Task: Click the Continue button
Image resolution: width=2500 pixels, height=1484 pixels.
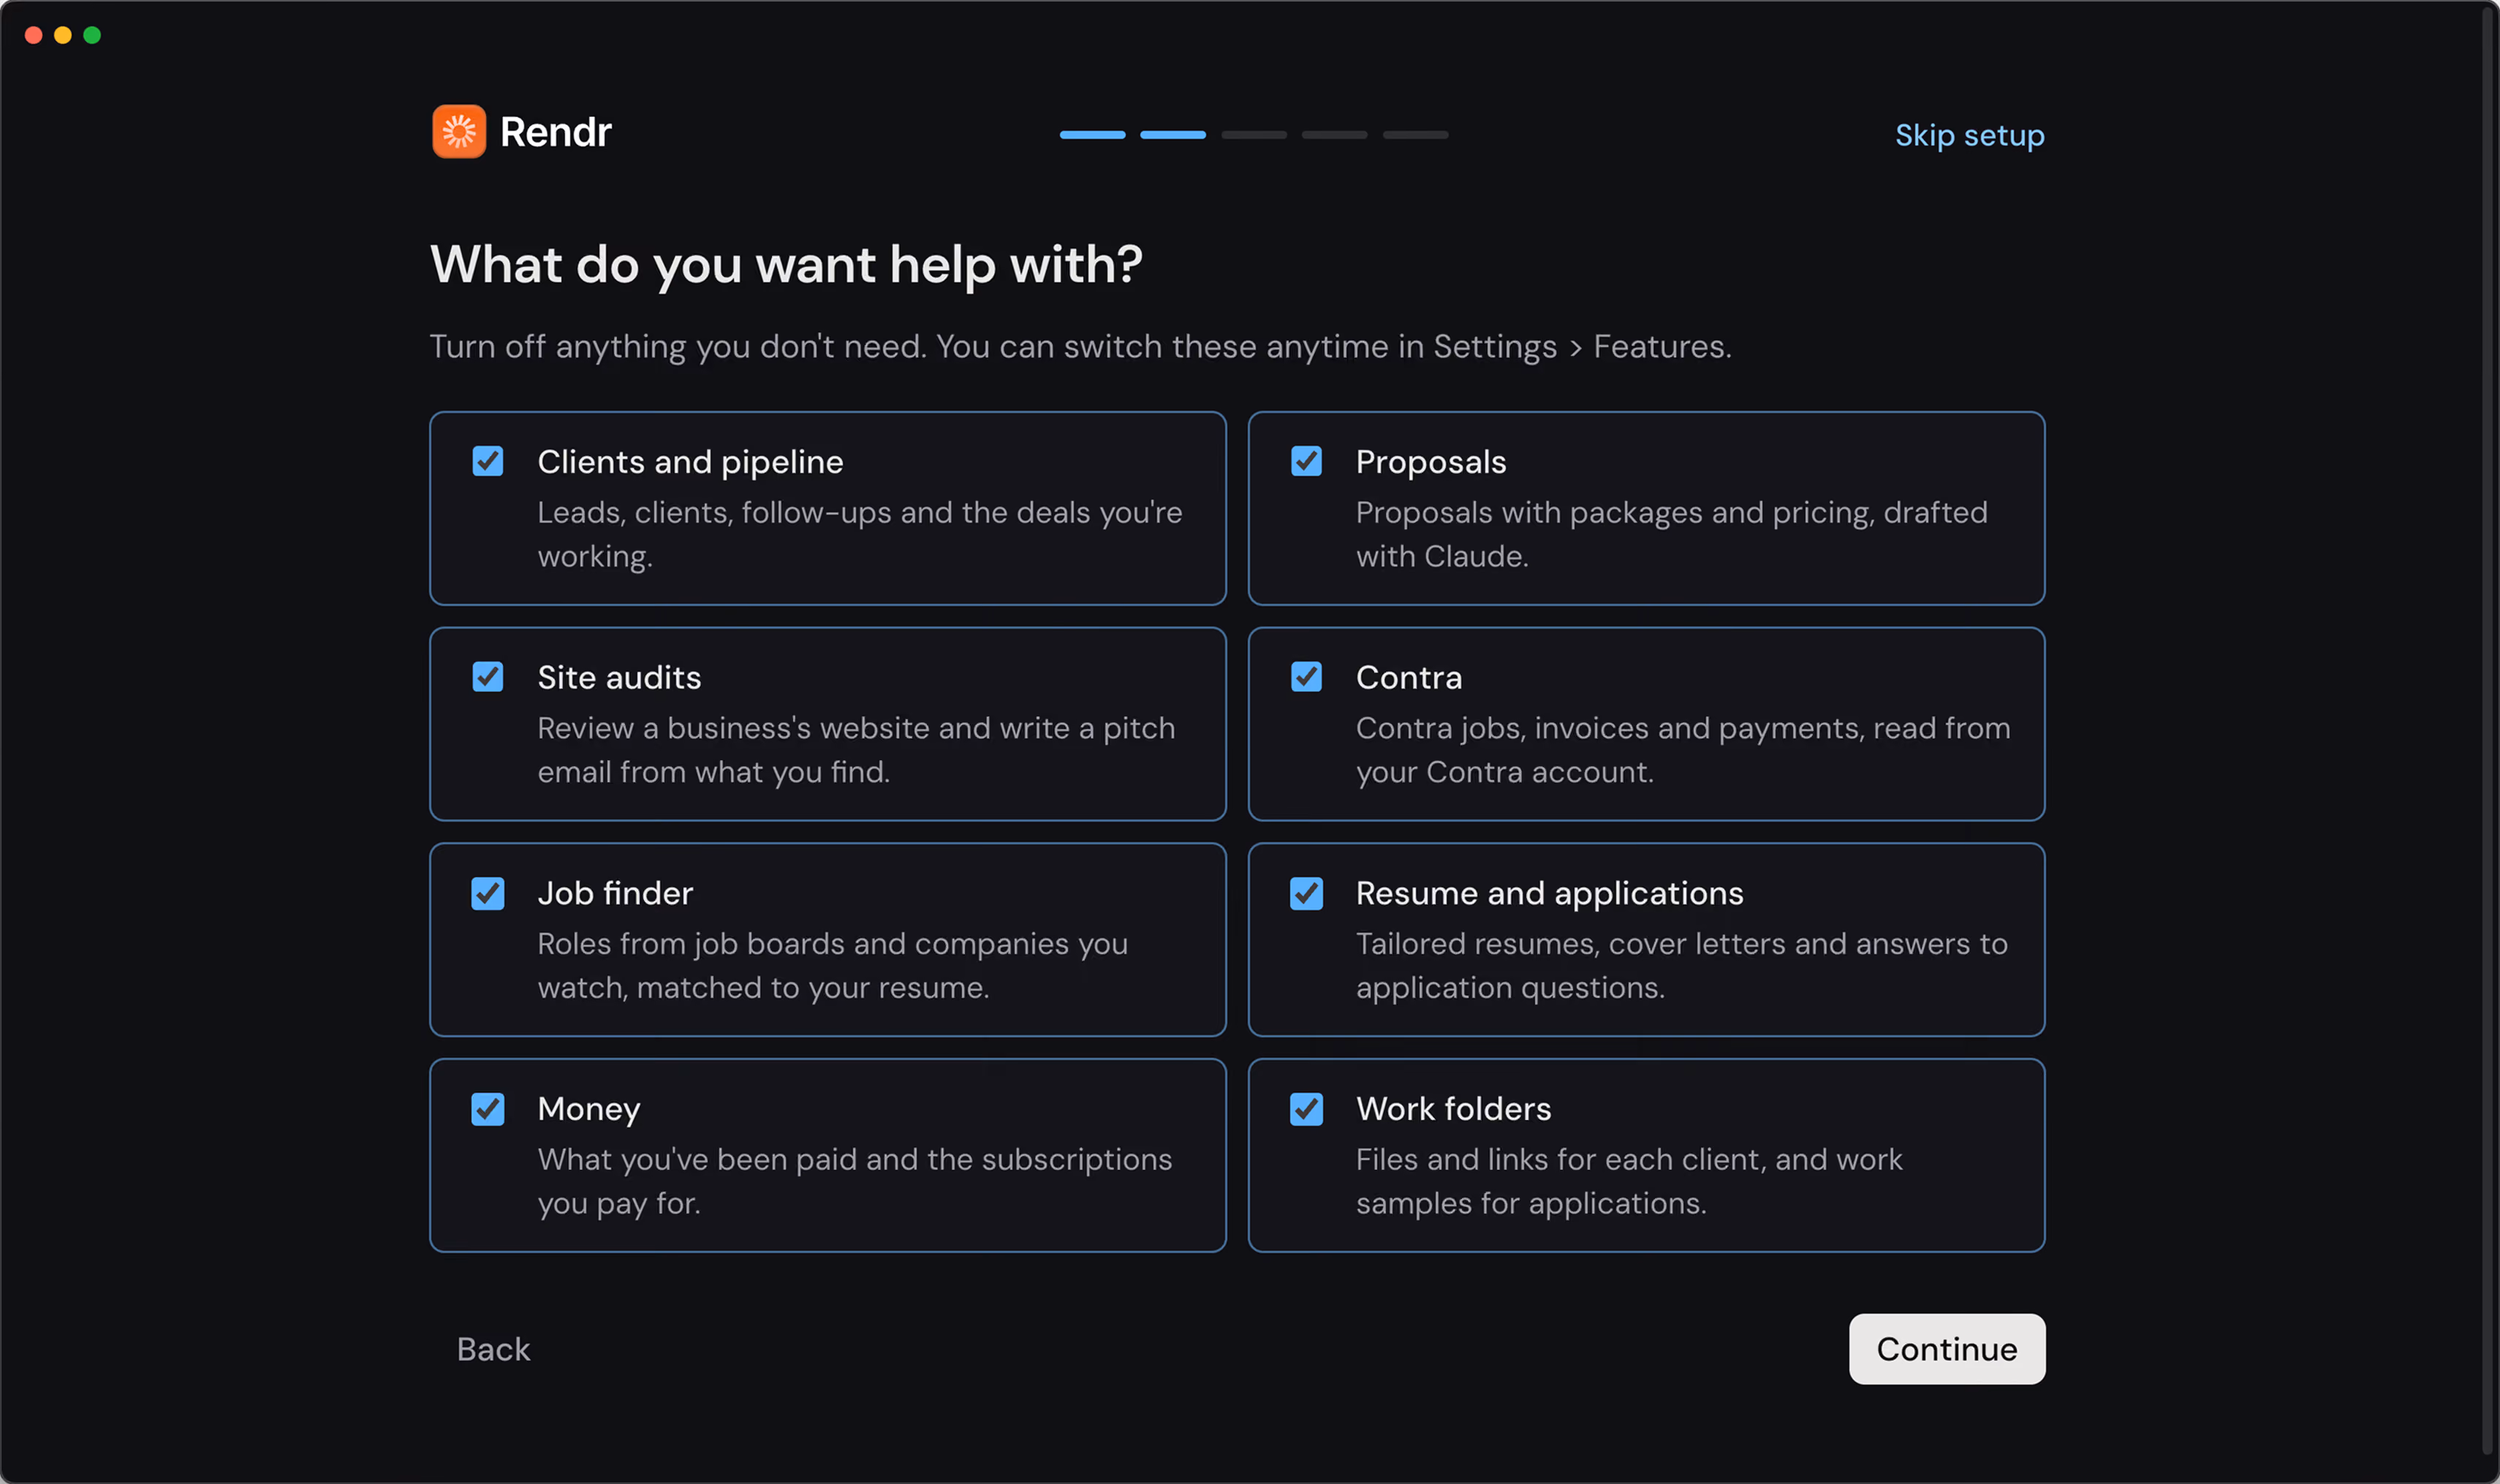Action: [x=1946, y=1349]
